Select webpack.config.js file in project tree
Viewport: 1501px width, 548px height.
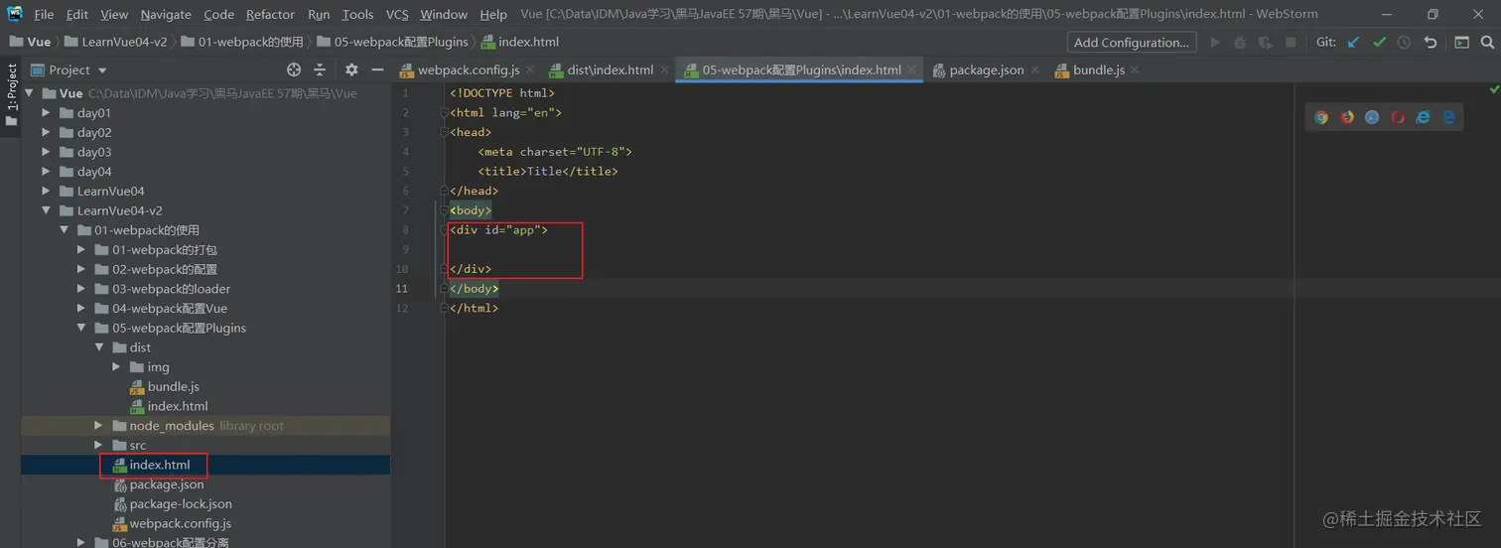coord(180,523)
